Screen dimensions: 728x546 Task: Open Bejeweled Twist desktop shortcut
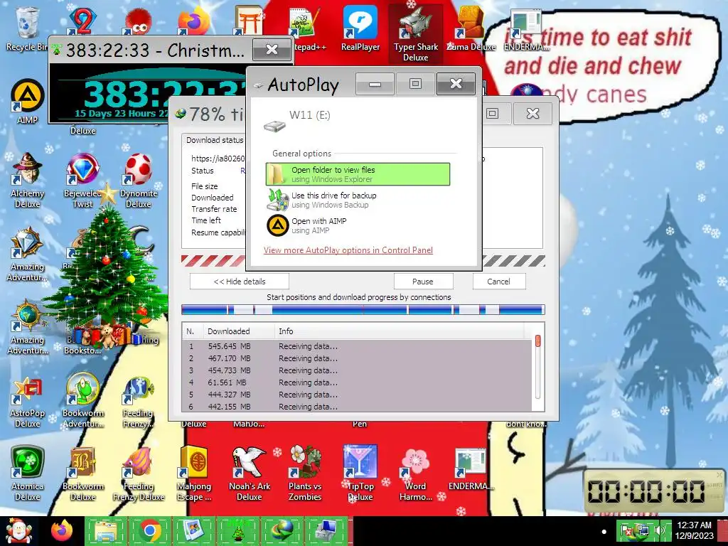82,180
